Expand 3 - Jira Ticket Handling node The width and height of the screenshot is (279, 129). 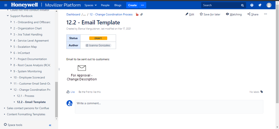tap(11, 34)
